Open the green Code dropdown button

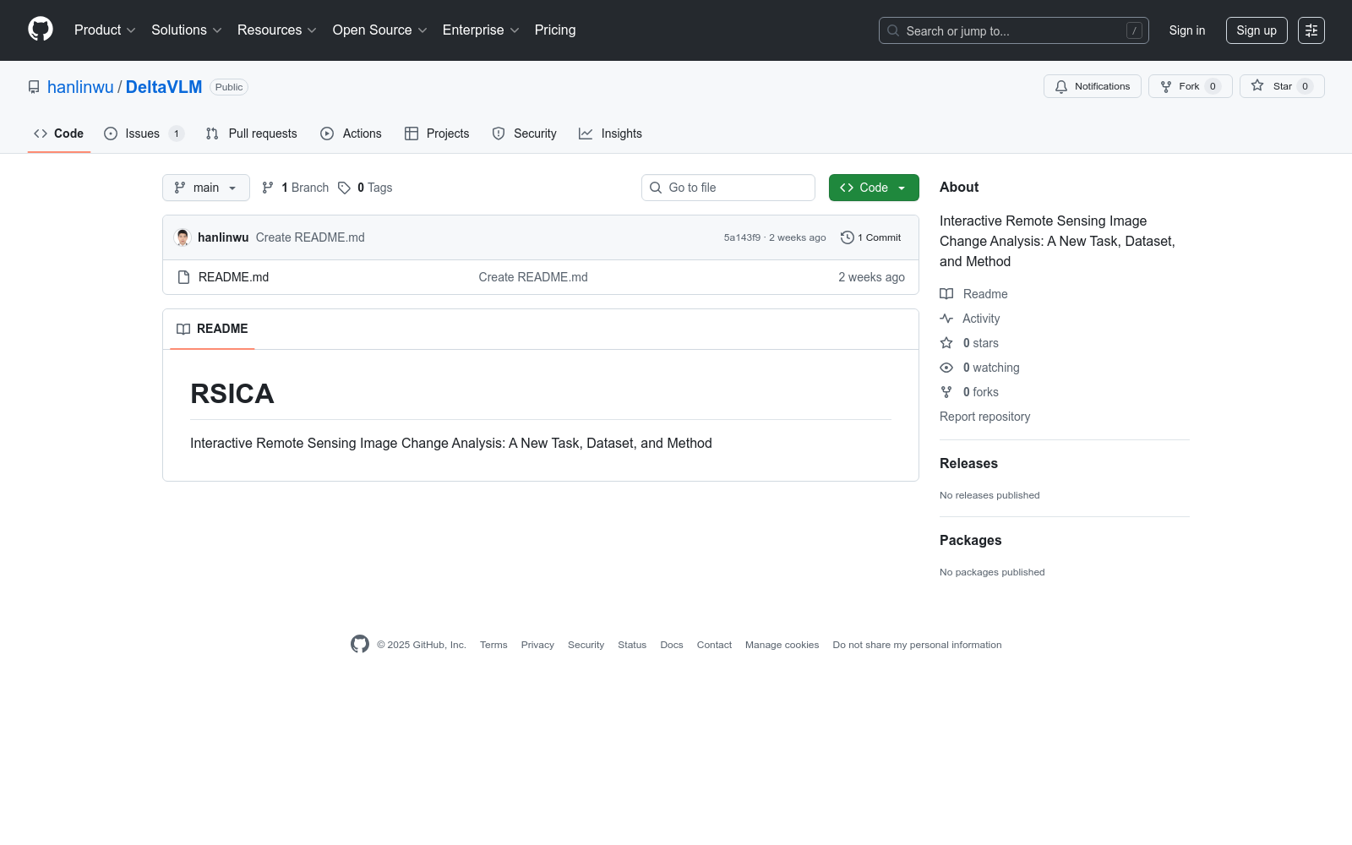click(874, 188)
